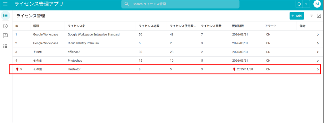This screenshot has width=324, height=123.
Task: Sort by the アラート column header
Action: pyautogui.click(x=271, y=26)
